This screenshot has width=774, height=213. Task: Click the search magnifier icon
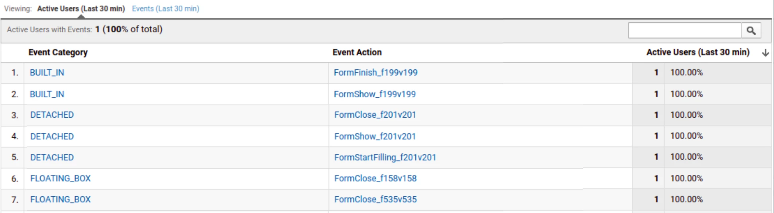(751, 31)
